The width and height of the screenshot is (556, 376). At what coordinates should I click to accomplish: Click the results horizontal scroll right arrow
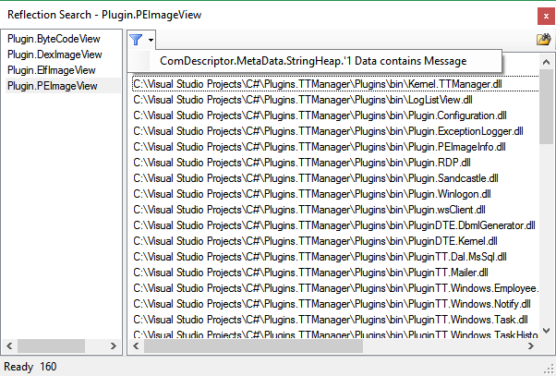[531, 346]
